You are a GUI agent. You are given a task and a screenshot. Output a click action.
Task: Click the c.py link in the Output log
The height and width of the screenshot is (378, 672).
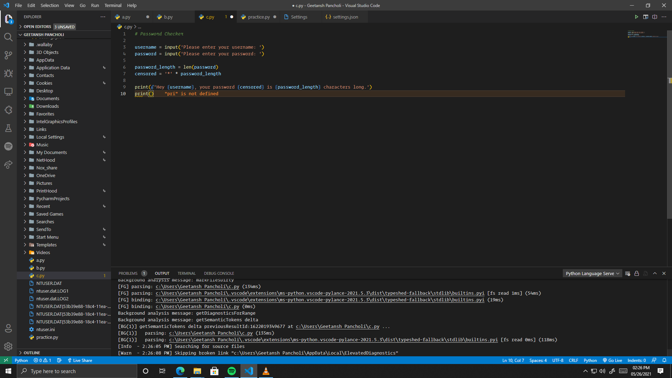197,286
